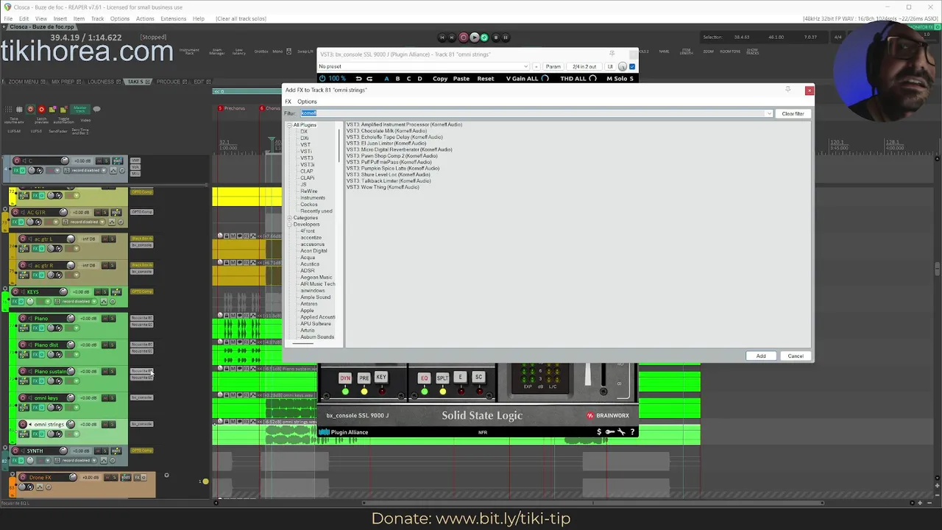Screen dimensions: 942x530
Task: Open the filter history dropdown arrow
Action: coord(769,113)
